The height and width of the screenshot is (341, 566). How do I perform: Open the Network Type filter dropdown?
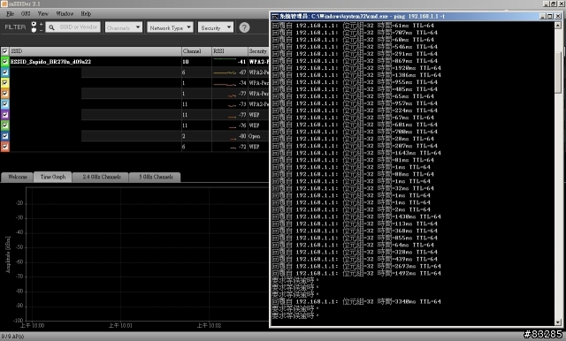(170, 27)
